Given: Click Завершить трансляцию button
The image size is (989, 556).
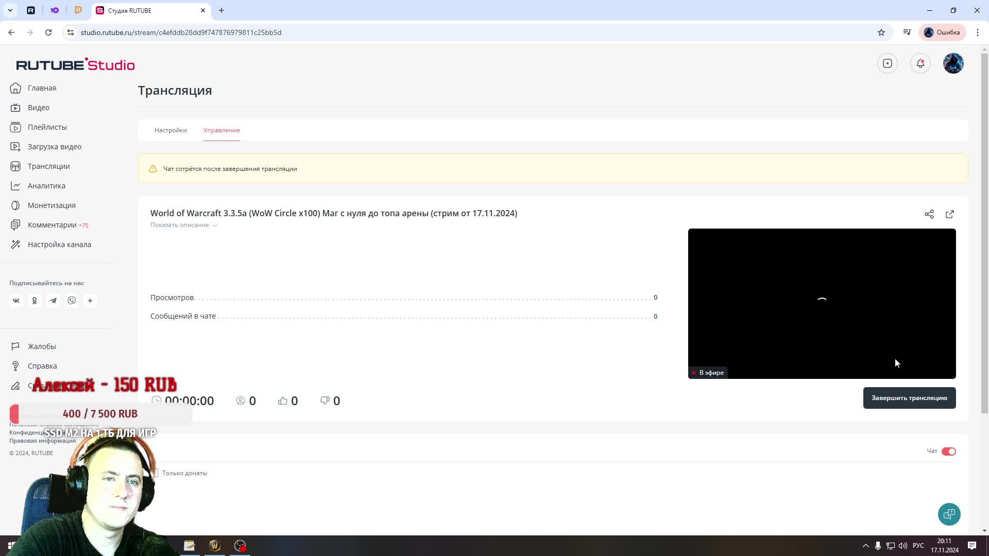Looking at the screenshot, I should pyautogui.click(x=909, y=398).
